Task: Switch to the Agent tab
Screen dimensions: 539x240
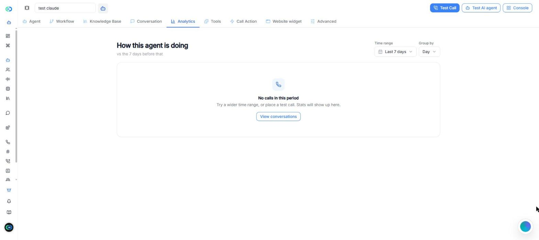Action: [32, 21]
